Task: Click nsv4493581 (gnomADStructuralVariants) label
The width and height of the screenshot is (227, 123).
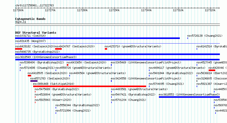Action: tap(139, 89)
